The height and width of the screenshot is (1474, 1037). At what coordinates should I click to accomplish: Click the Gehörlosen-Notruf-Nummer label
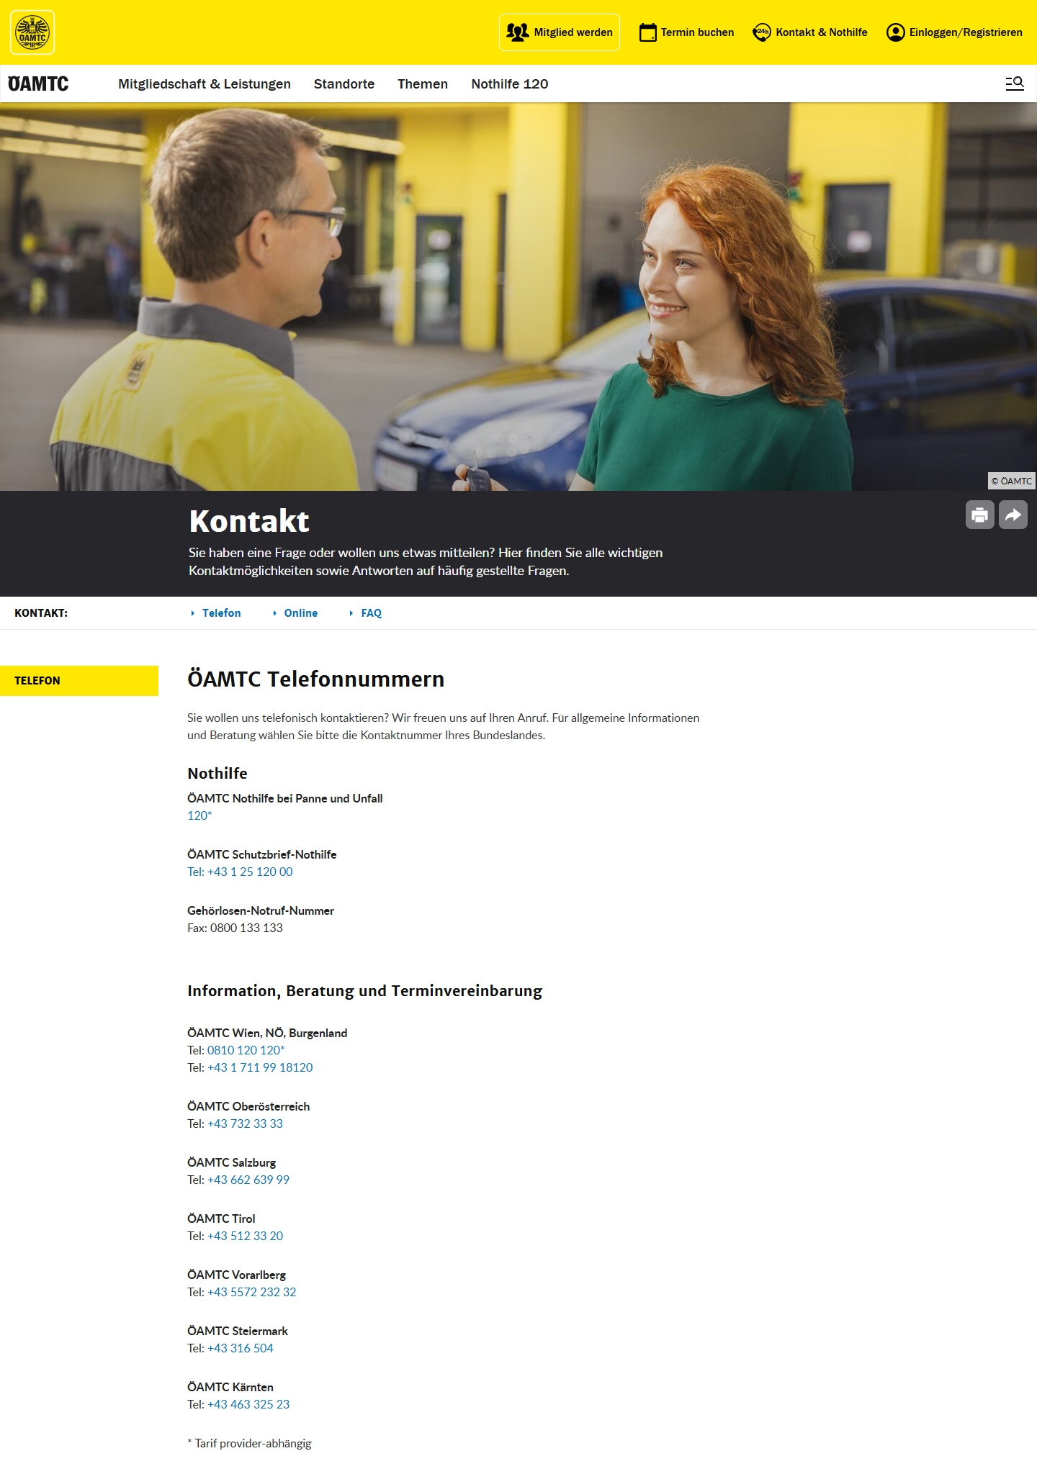point(261,910)
